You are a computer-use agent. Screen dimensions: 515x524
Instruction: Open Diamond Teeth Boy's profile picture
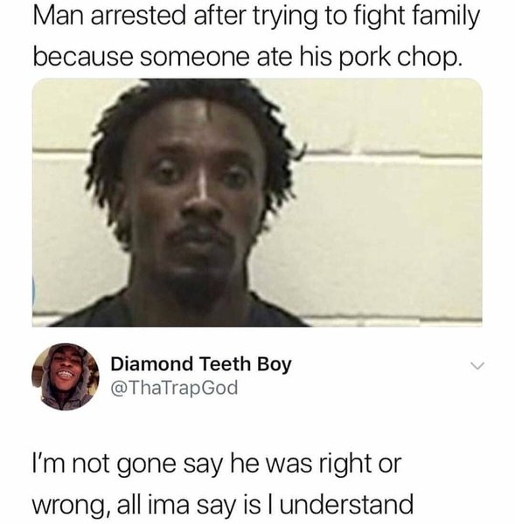(x=66, y=377)
